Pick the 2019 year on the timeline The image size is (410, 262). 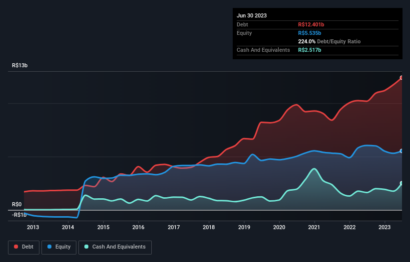pyautogui.click(x=244, y=228)
